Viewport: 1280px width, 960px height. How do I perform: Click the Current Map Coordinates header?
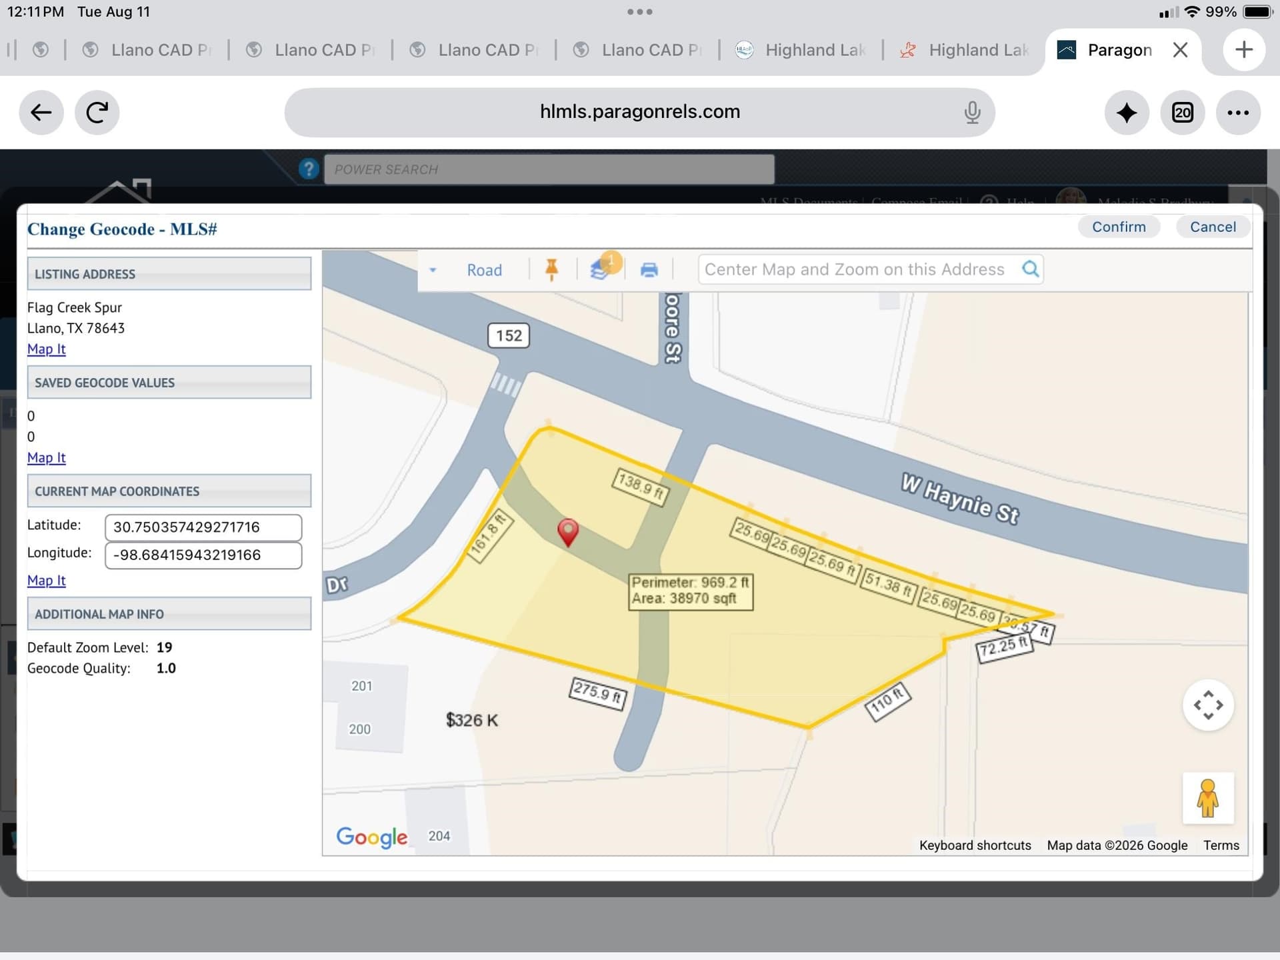click(169, 491)
